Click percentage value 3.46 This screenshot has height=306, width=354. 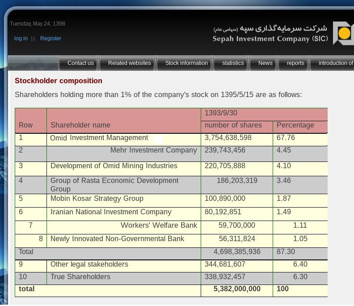284,180
